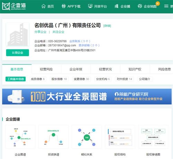
Task: Select the 变更信息 30 sub-tab
Action: (x=81, y=79)
